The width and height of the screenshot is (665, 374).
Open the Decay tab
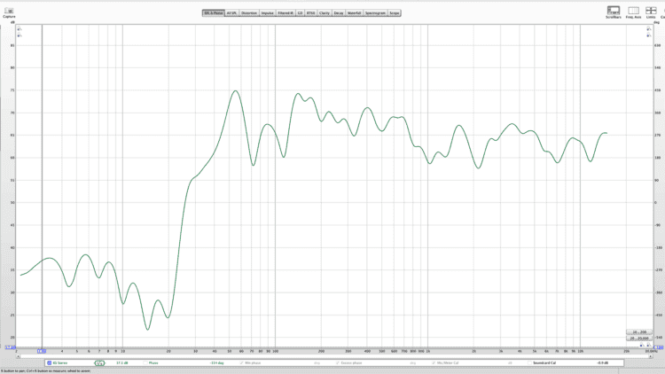339,13
